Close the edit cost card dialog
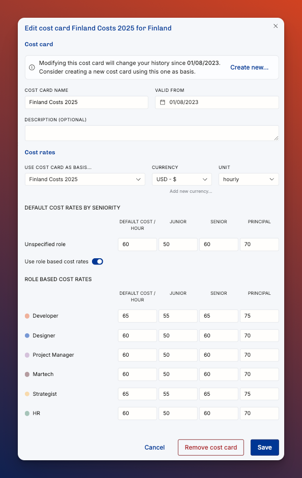Image resolution: width=302 pixels, height=478 pixels. tap(276, 26)
